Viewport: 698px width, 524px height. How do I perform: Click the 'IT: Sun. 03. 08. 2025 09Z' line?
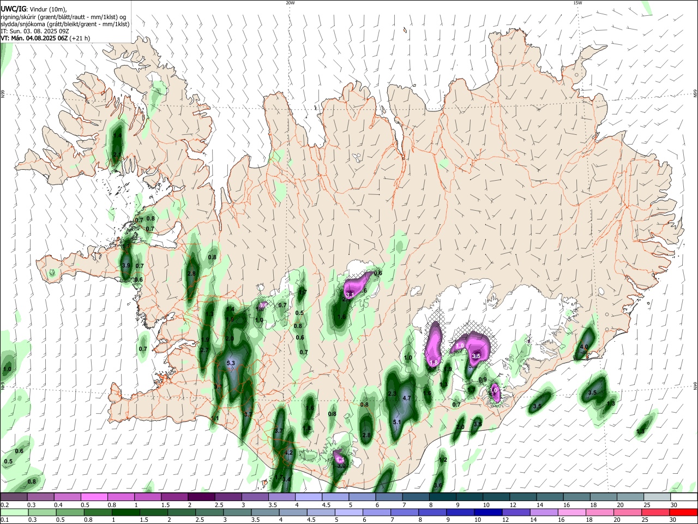click(x=34, y=31)
